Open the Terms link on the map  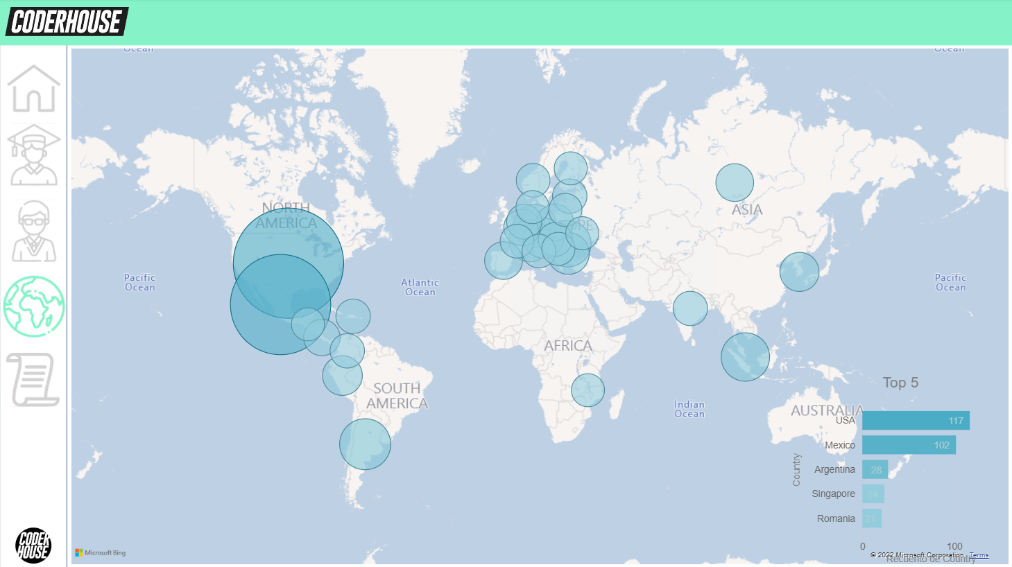979,555
